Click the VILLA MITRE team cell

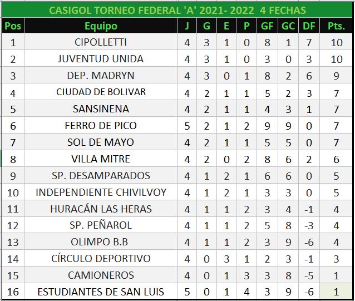click(x=101, y=159)
